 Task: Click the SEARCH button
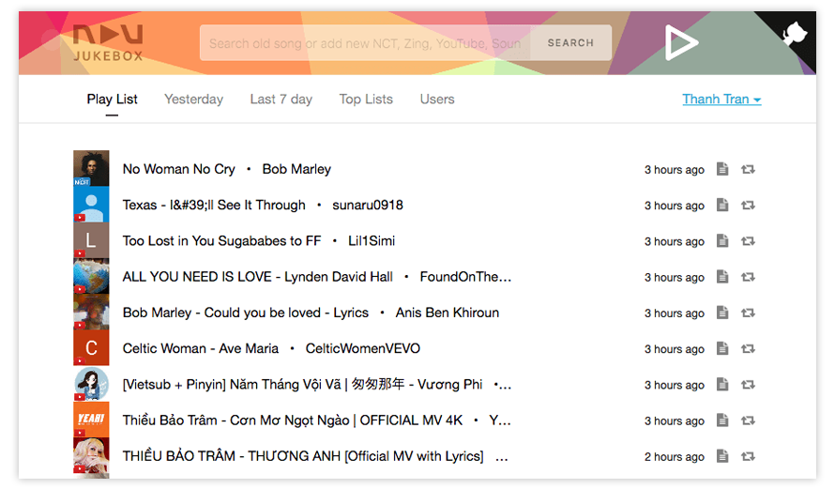pos(570,42)
